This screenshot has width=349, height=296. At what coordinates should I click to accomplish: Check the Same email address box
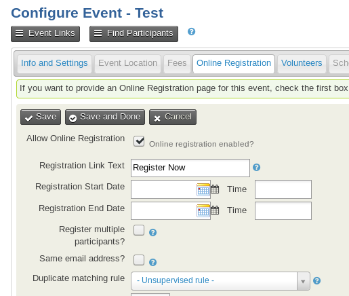139,260
